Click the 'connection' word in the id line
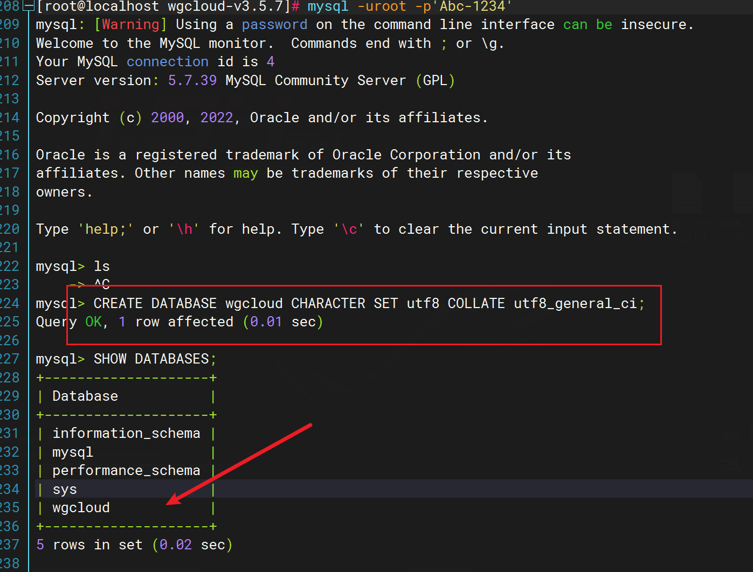 [168, 62]
